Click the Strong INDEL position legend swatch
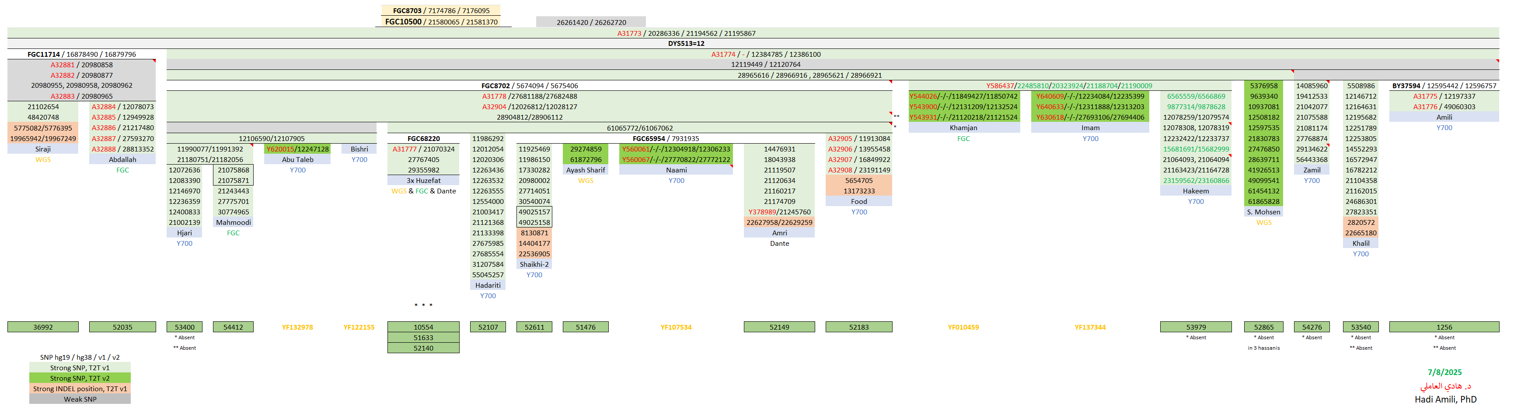1514x420 pixels. [80, 389]
